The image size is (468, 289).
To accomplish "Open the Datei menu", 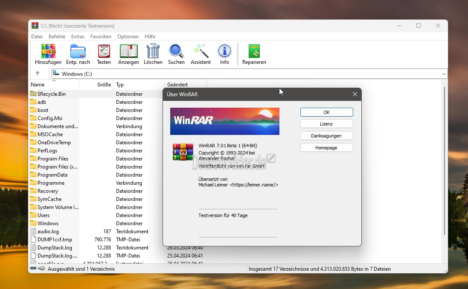I will point(37,36).
